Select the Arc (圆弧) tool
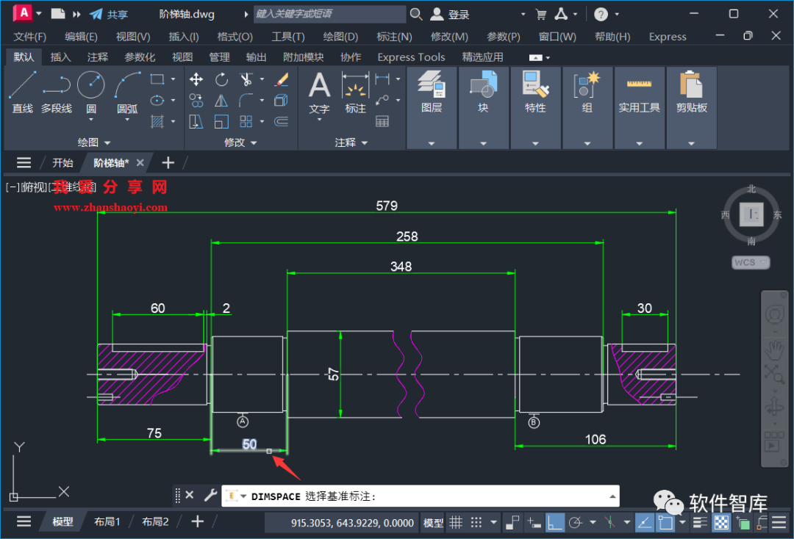 point(127,92)
